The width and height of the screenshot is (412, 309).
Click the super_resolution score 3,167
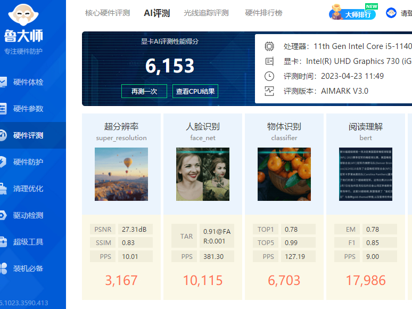pos(121,280)
